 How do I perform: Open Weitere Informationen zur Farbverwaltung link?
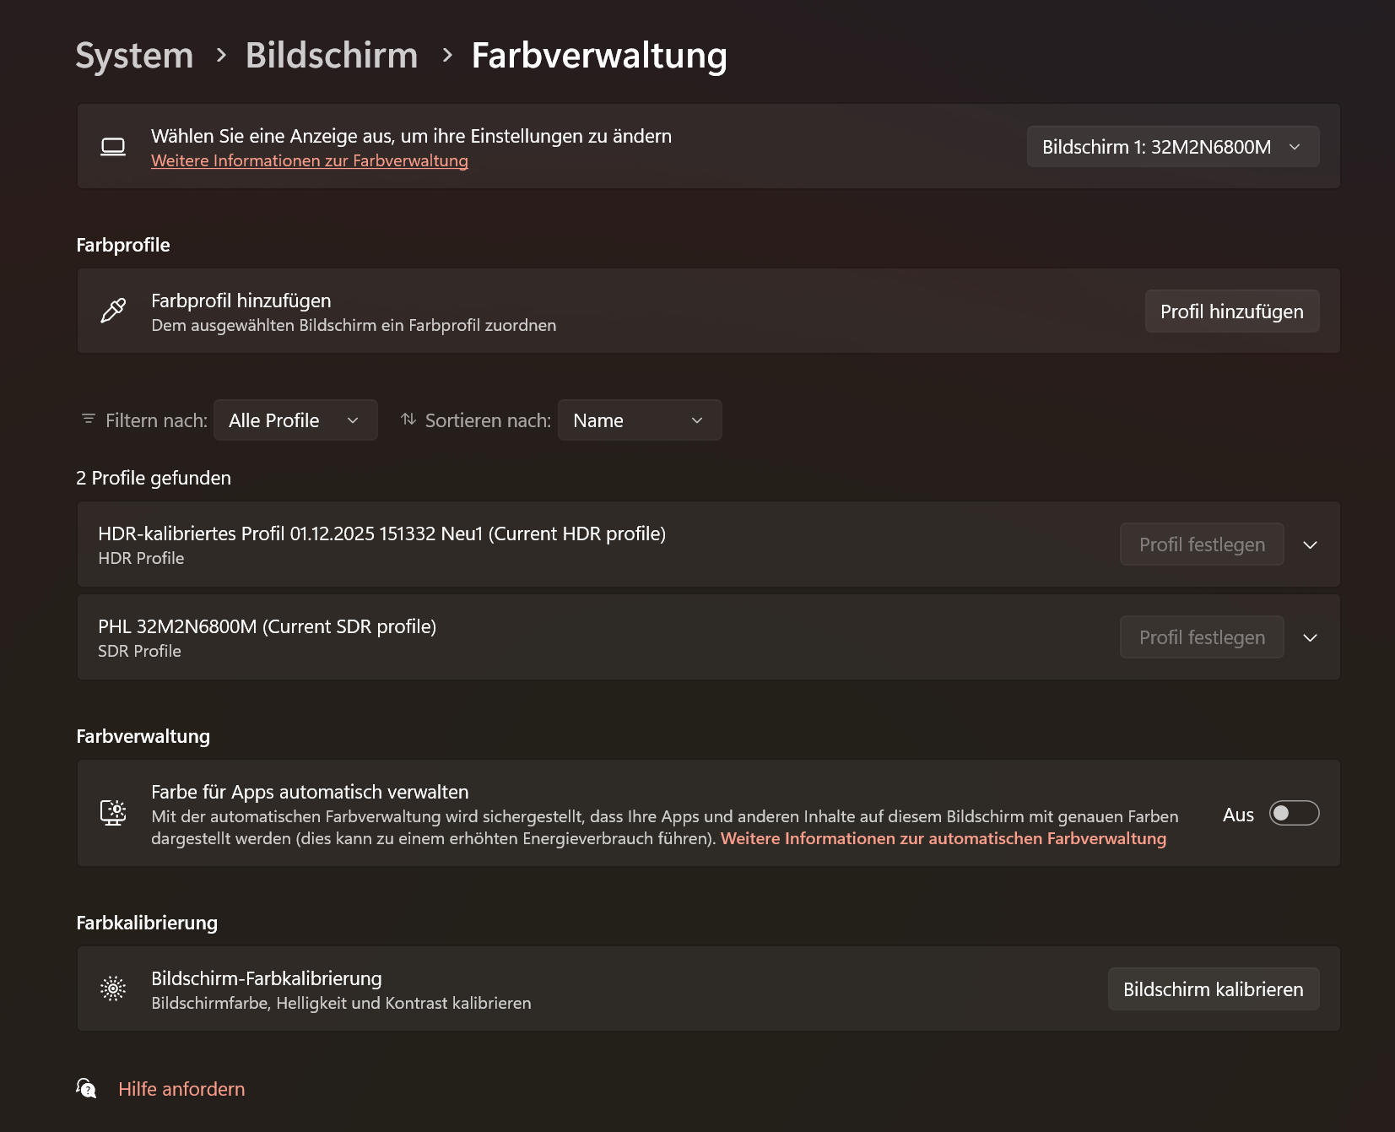[309, 160]
